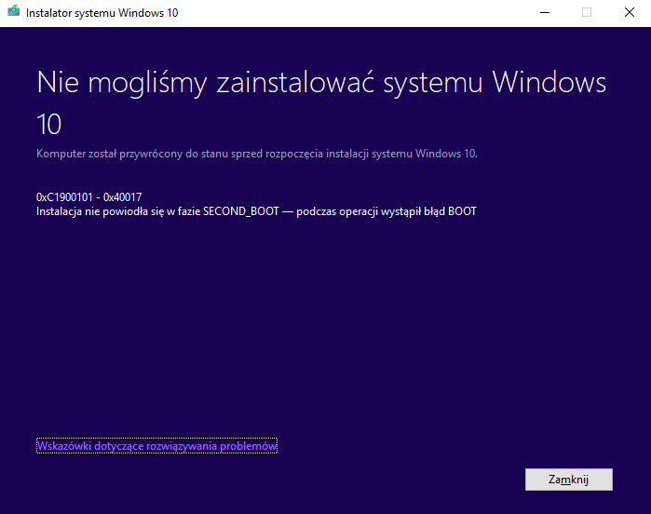Click the 'Instalator systemu Windows 10' window title
This screenshot has width=651, height=514.
pos(102,13)
